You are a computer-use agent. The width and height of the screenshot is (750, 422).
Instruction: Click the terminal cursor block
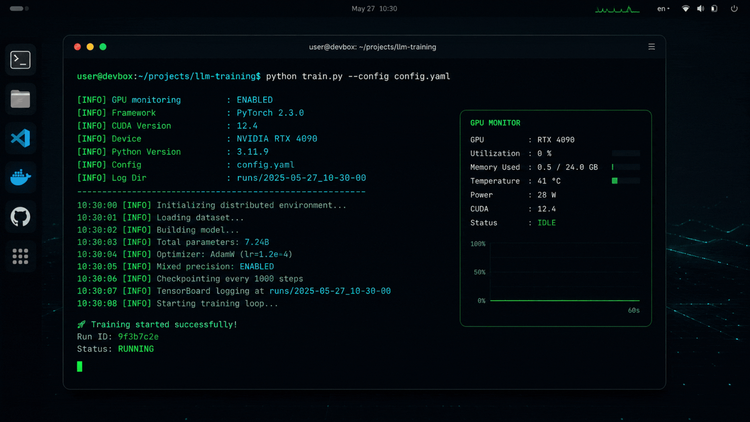[x=80, y=367]
